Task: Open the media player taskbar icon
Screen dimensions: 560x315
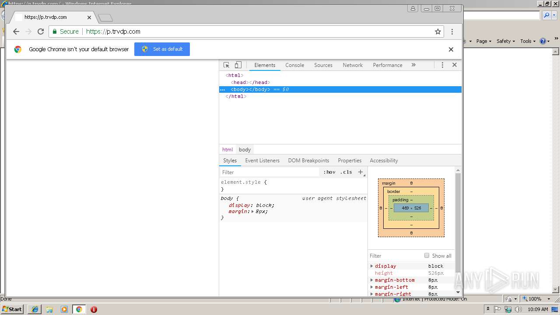Action: (64, 309)
